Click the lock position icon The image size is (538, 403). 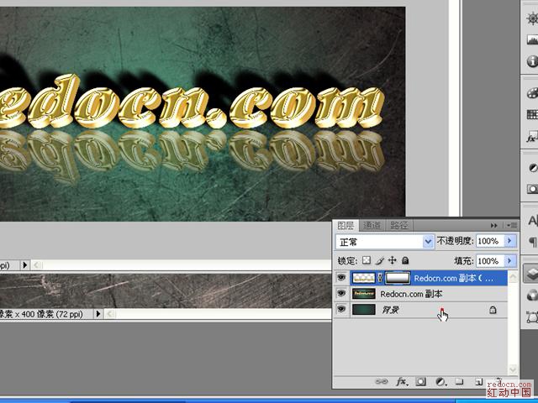coord(393,262)
